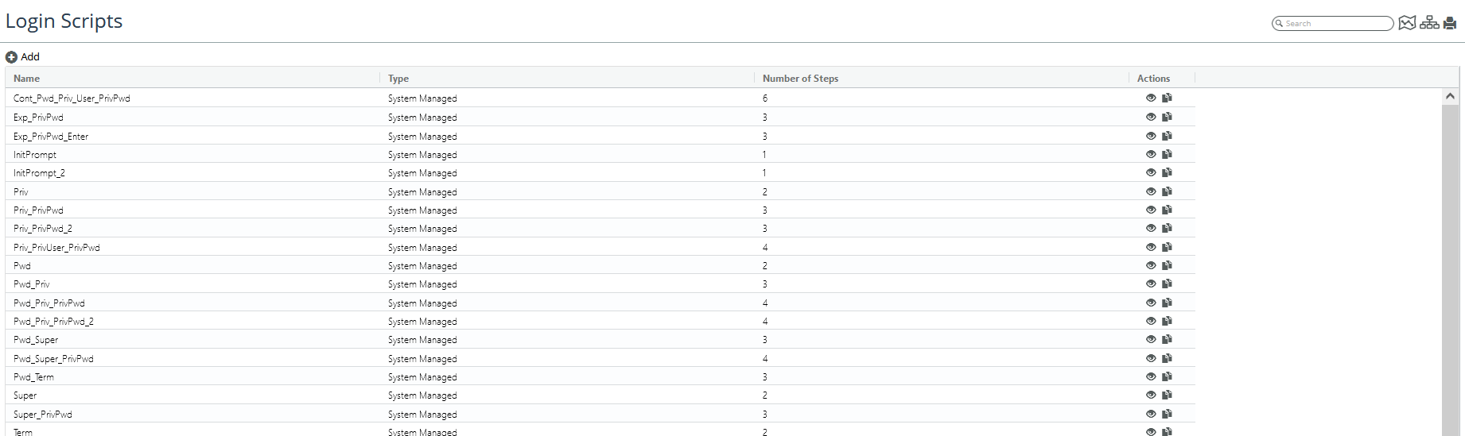View the Pwd script with eye icon

(1151, 266)
